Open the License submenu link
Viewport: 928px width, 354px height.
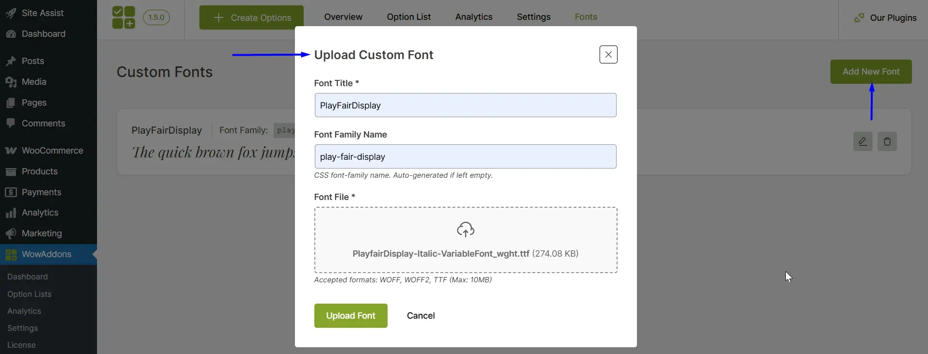(21, 345)
